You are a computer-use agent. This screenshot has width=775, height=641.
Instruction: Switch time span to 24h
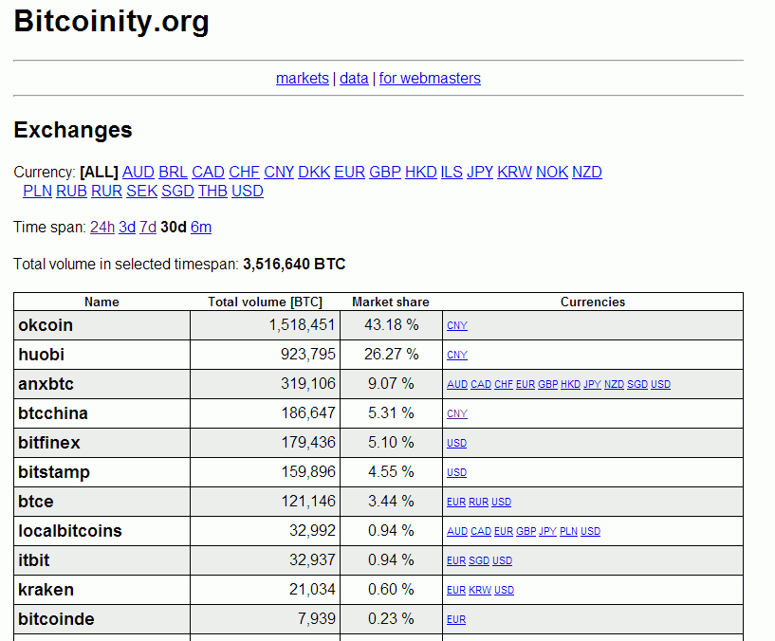click(102, 227)
